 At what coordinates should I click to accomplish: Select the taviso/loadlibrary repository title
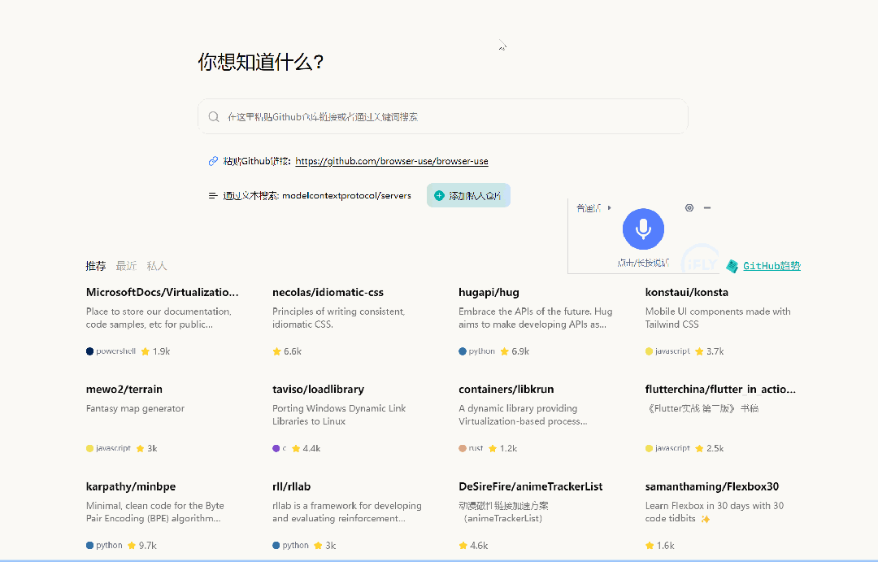[318, 389]
